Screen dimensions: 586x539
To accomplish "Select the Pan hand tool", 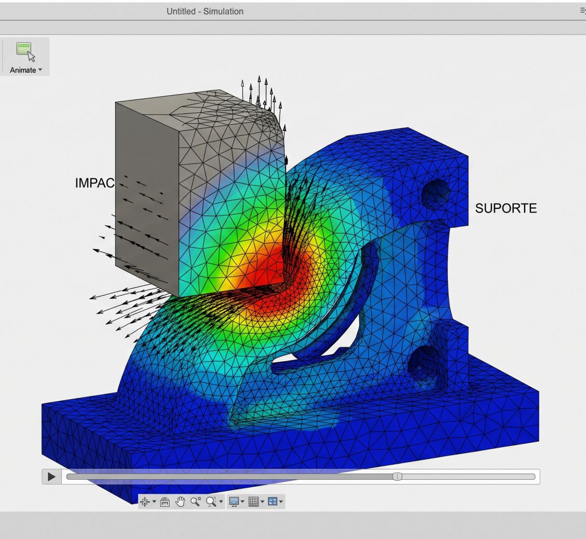I will [180, 502].
